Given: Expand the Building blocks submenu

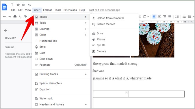Looking at the screenshot, I should 61,74.
